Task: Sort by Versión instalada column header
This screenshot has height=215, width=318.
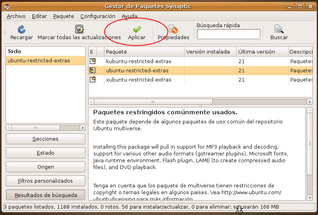Action: click(210, 52)
